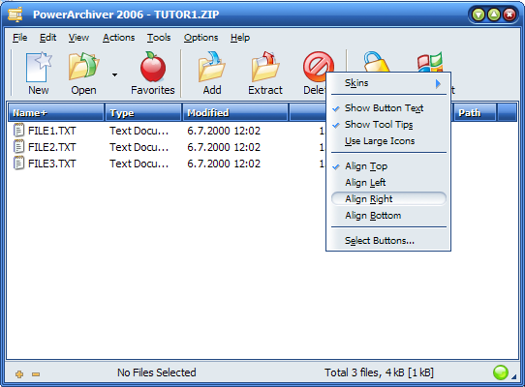The image size is (525, 387).
Task: Open the Edit menu
Action: click(47, 38)
